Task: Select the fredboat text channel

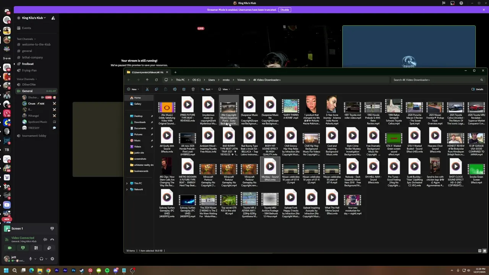Action: [x=28, y=64]
